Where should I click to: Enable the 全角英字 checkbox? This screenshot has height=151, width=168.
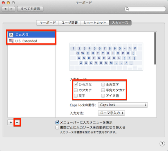[x=103, y=85]
